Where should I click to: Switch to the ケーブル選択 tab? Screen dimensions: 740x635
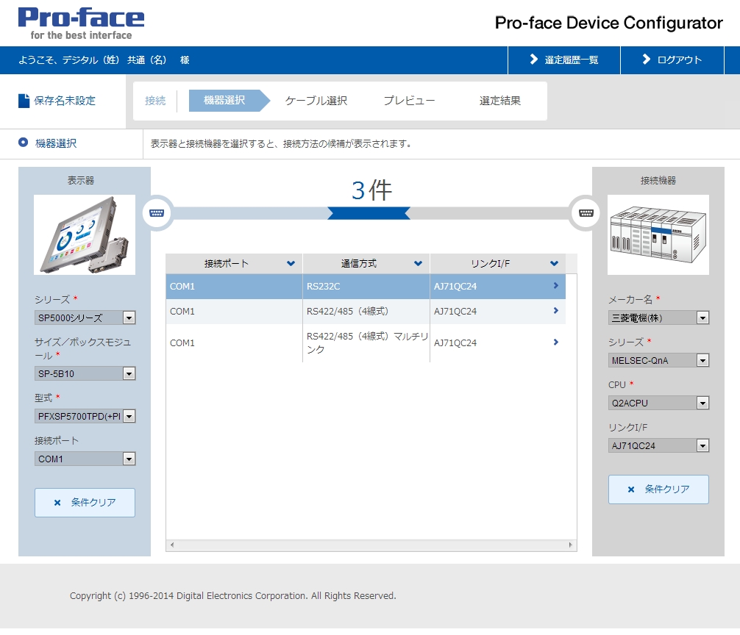tap(315, 101)
